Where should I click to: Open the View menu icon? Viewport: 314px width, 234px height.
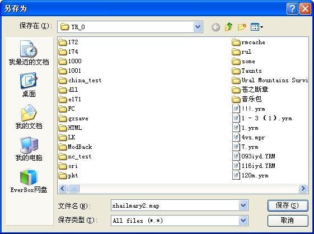[255, 27]
